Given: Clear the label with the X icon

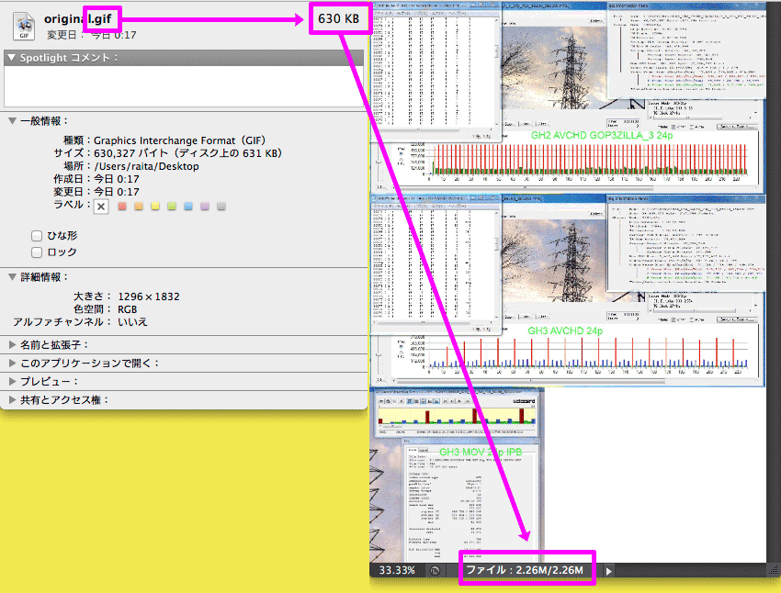Looking at the screenshot, I should click(101, 207).
